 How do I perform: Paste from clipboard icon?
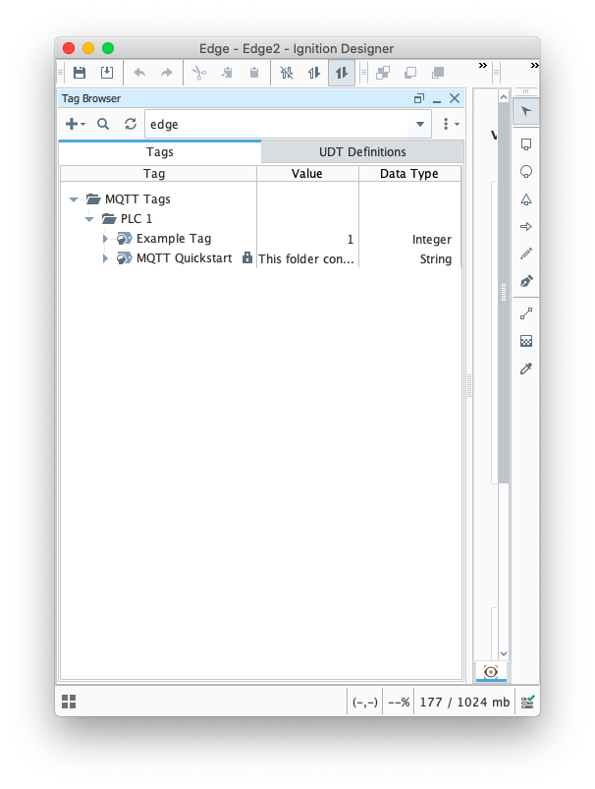pos(254,73)
